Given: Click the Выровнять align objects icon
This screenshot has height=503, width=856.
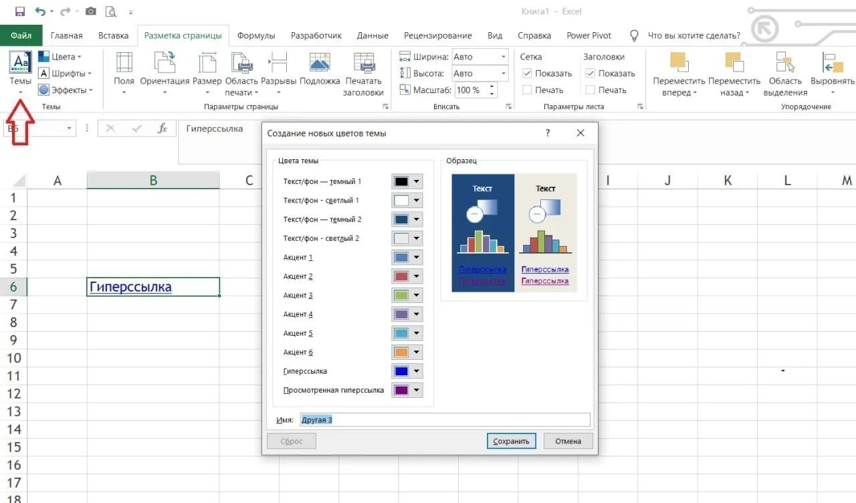Looking at the screenshot, I should (833, 62).
